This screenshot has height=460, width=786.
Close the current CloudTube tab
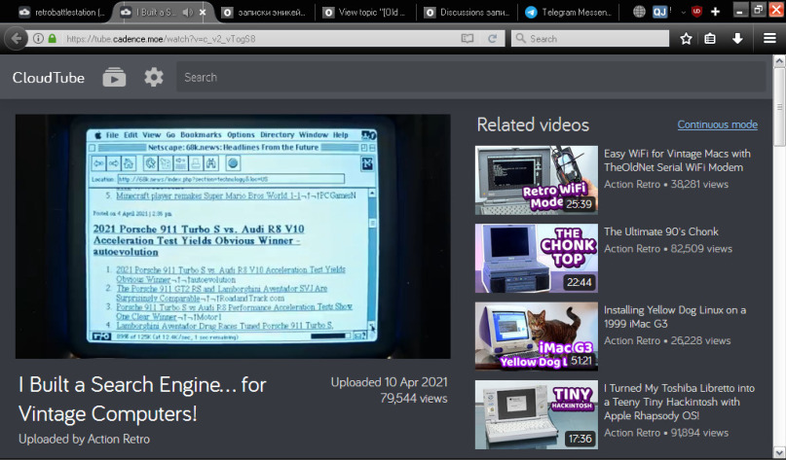202,13
